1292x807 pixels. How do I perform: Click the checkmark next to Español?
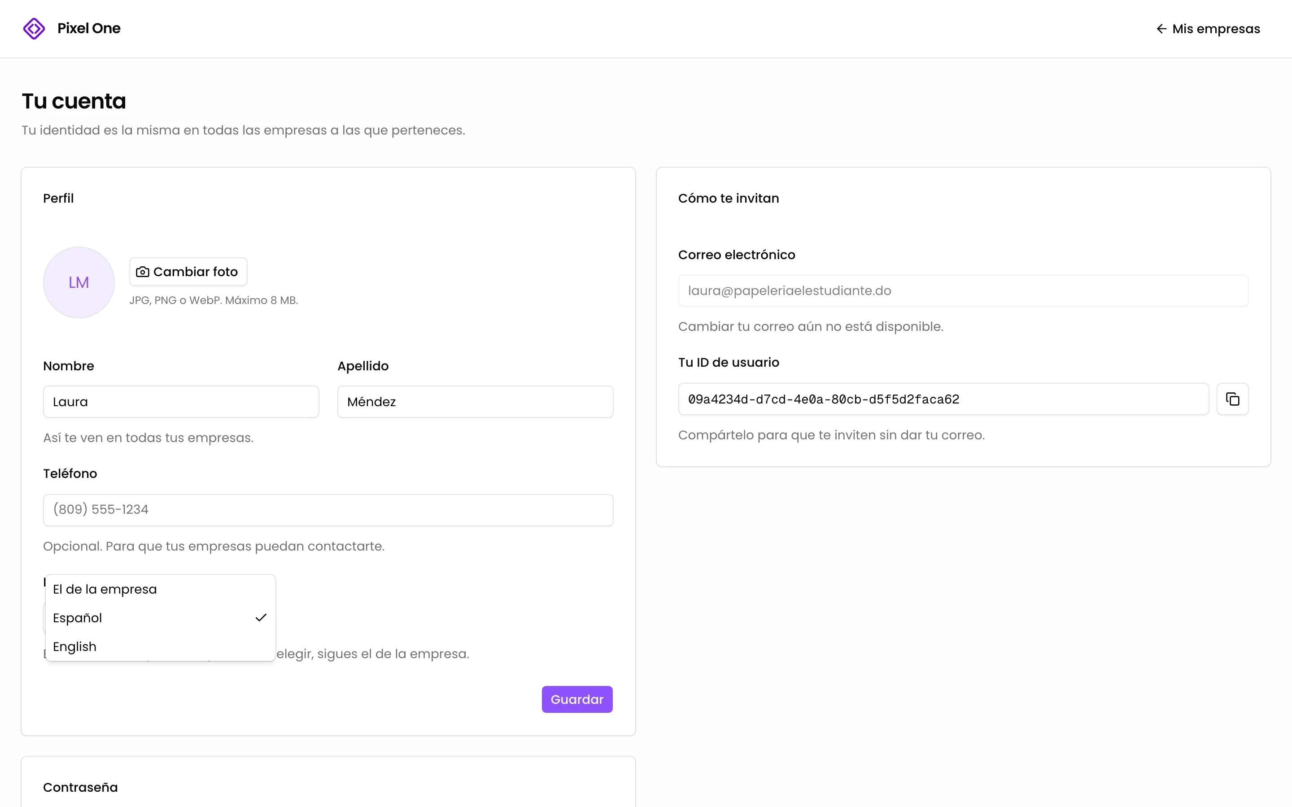[261, 617]
